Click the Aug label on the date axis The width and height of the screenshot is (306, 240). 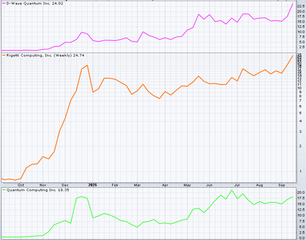click(259, 185)
